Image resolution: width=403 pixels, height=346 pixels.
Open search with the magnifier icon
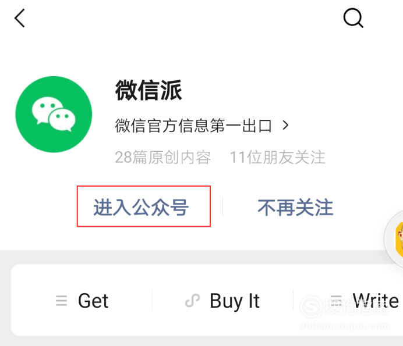tap(353, 18)
